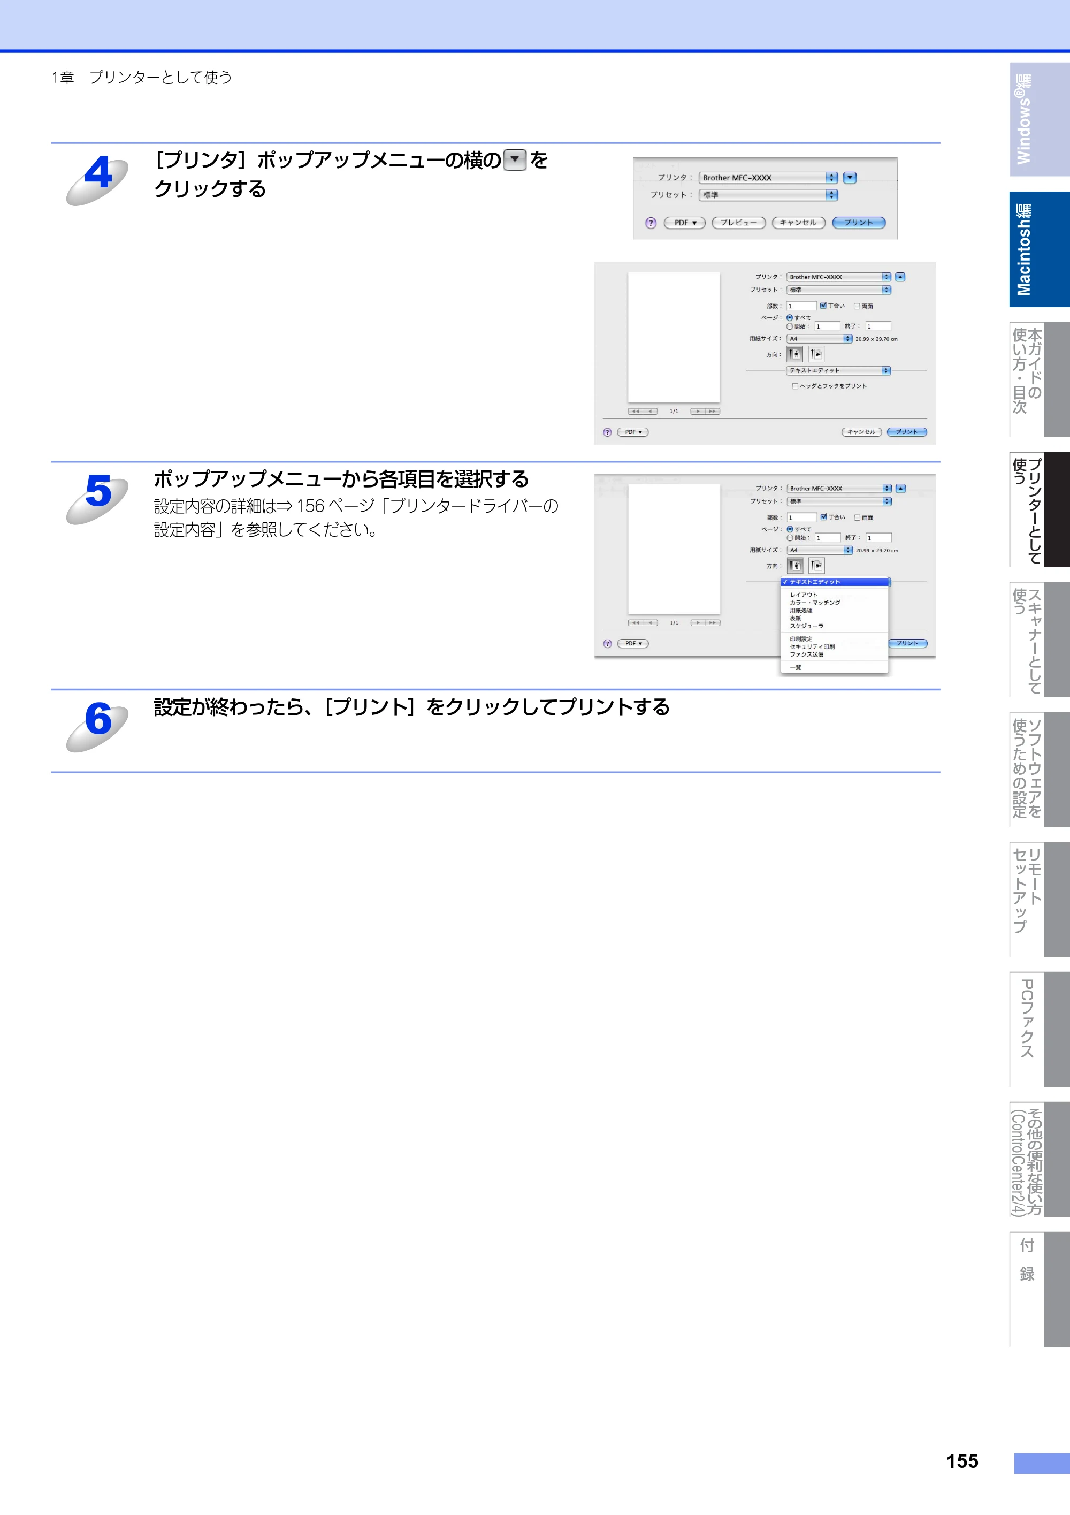Viewport: 1070px width, 1515px height.
Task: Go to previous page in middle dialog preview
Action: pyautogui.click(x=651, y=411)
